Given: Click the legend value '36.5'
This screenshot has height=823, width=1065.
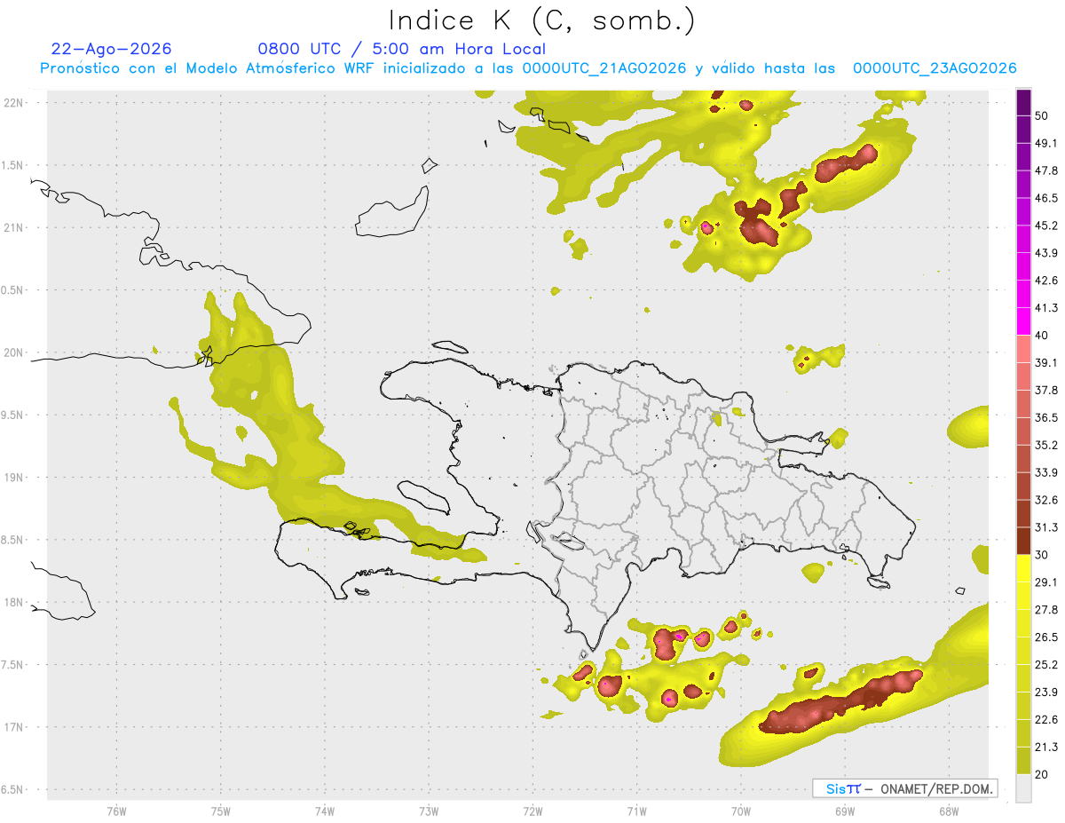Looking at the screenshot, I should [1047, 417].
